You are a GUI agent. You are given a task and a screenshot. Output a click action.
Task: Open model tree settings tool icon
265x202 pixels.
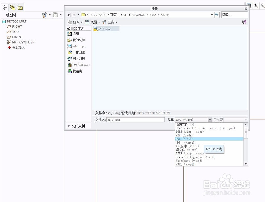point(44,15)
